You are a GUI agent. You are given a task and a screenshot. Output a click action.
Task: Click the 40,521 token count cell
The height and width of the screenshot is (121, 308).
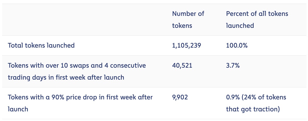click(182, 65)
